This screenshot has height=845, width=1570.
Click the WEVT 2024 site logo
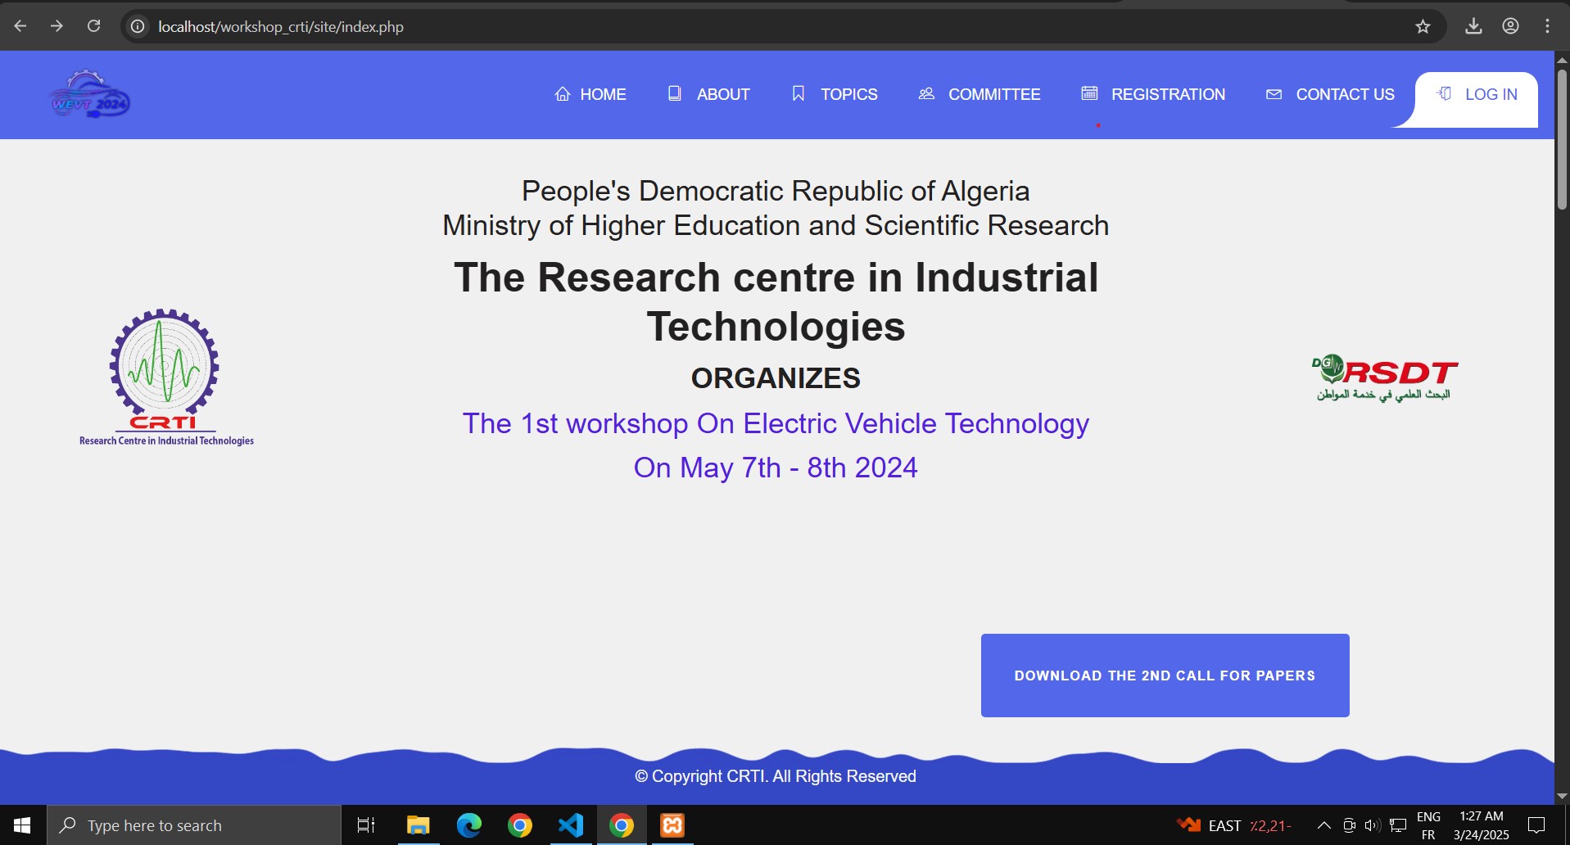(90, 95)
